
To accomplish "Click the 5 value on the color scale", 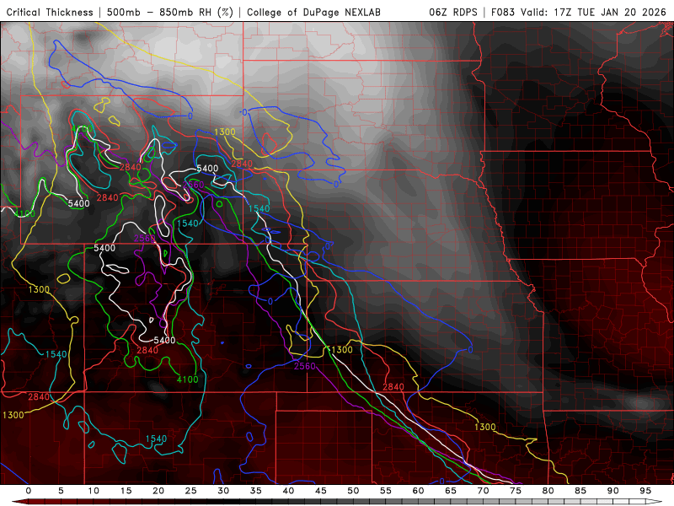I will point(61,491).
